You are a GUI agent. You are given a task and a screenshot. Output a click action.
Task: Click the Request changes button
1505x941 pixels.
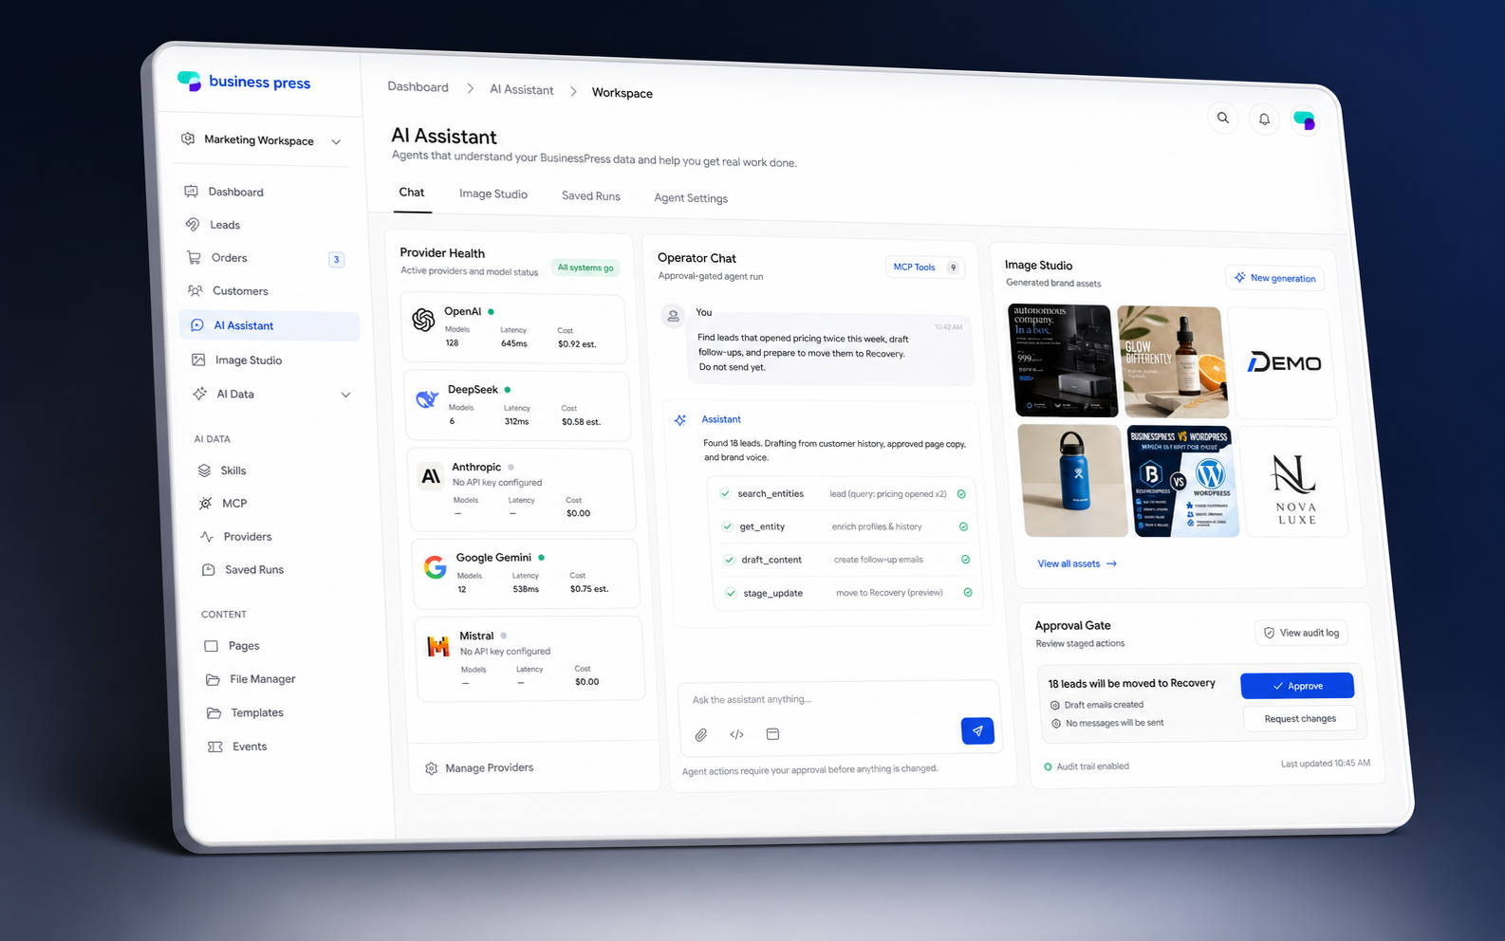(x=1300, y=718)
